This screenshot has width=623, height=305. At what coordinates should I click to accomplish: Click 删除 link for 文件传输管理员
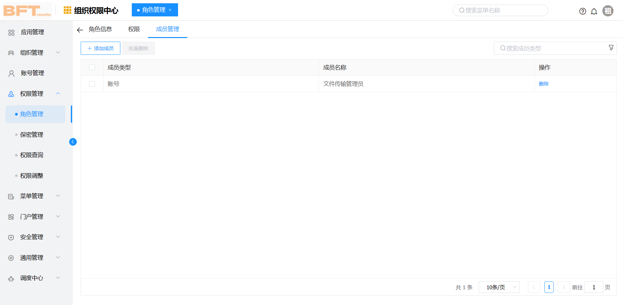click(x=543, y=84)
